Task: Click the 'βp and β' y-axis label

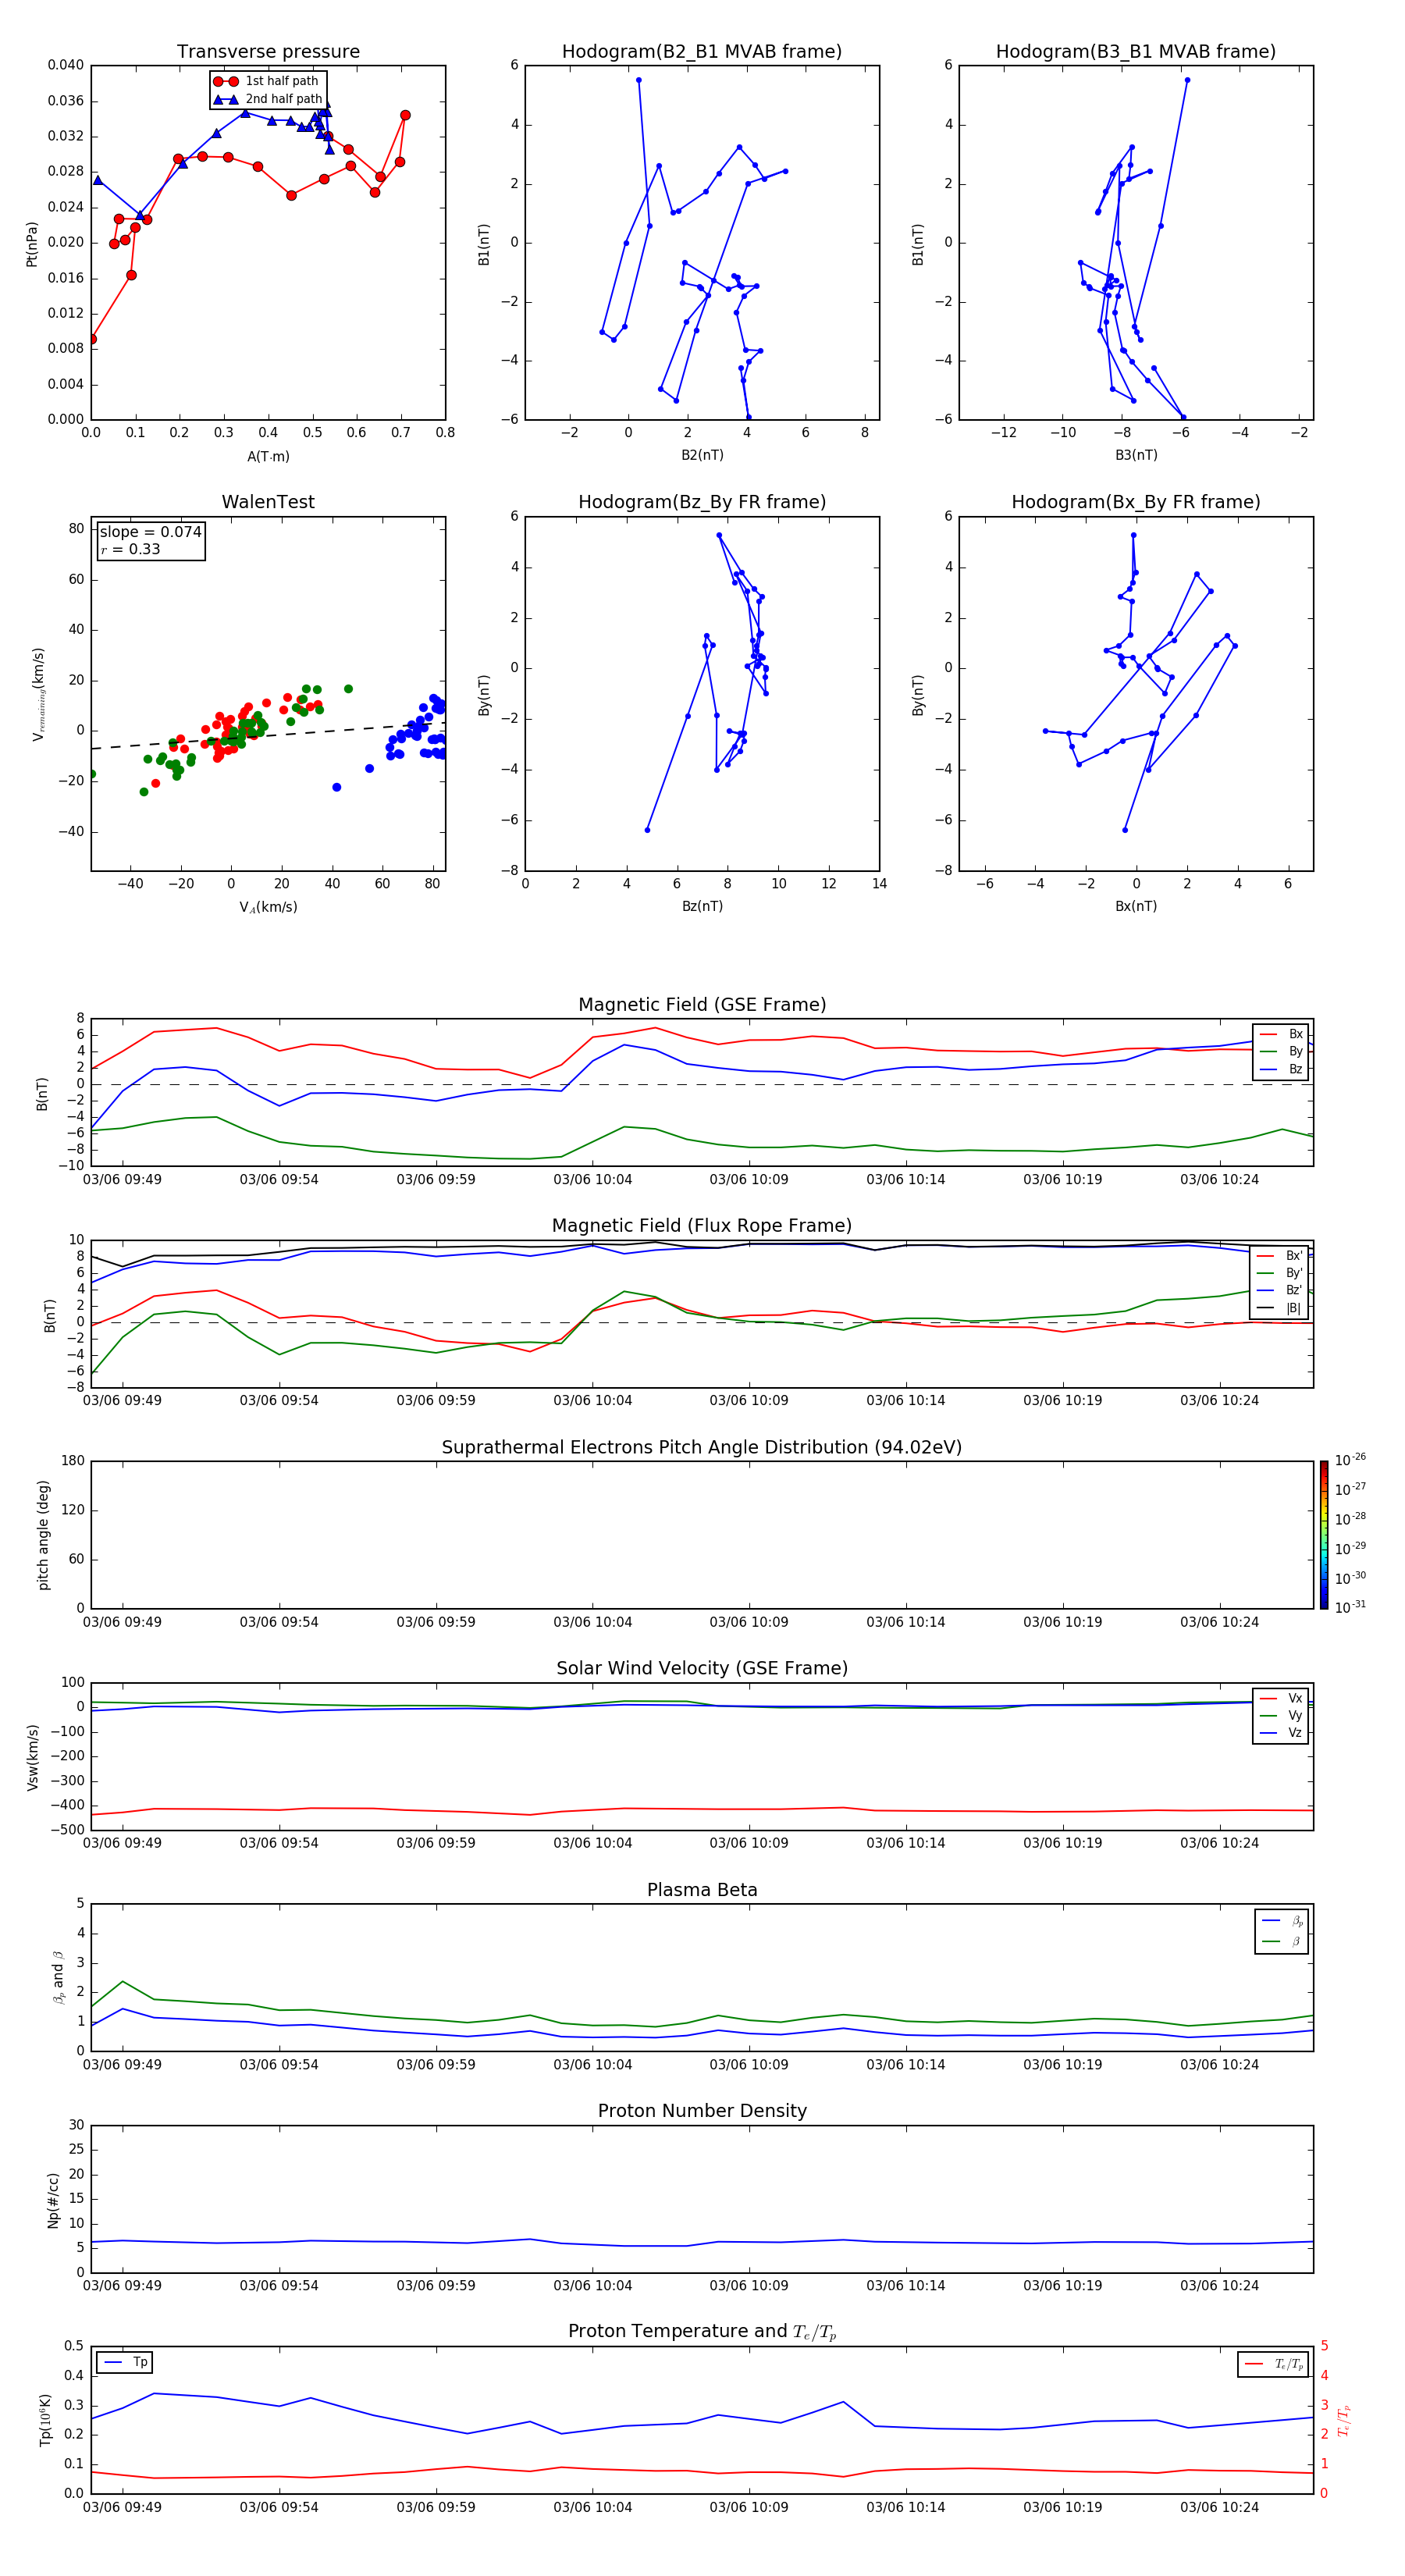Action: tap(58, 1978)
